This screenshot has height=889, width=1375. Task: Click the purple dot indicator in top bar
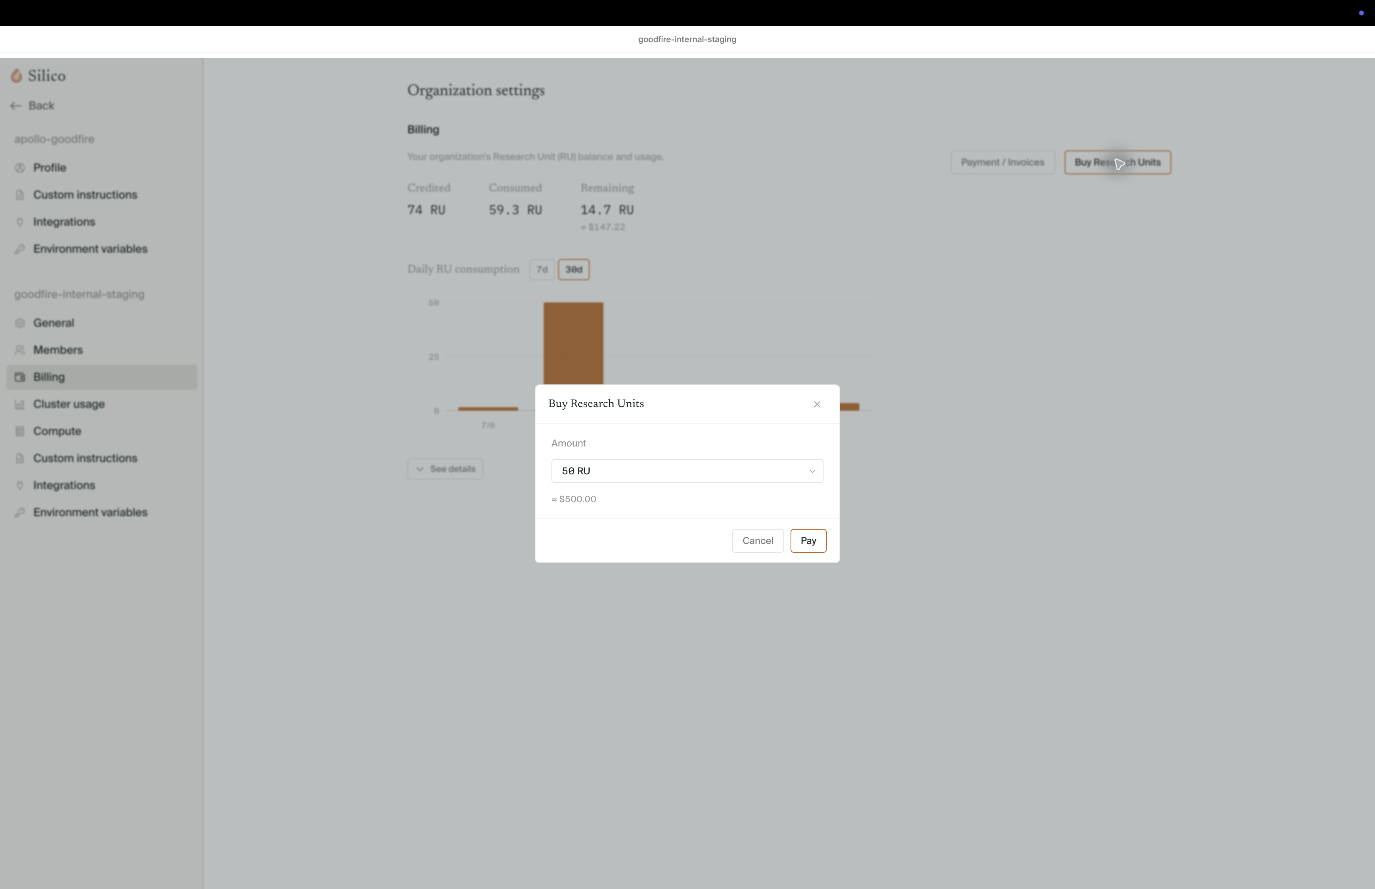[x=1361, y=13]
